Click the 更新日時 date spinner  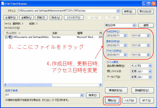click(x=125, y=45)
